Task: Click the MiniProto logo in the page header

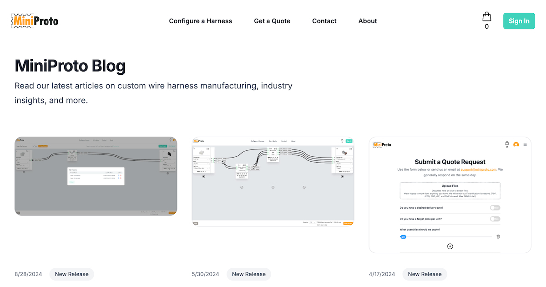Action: tap(35, 21)
